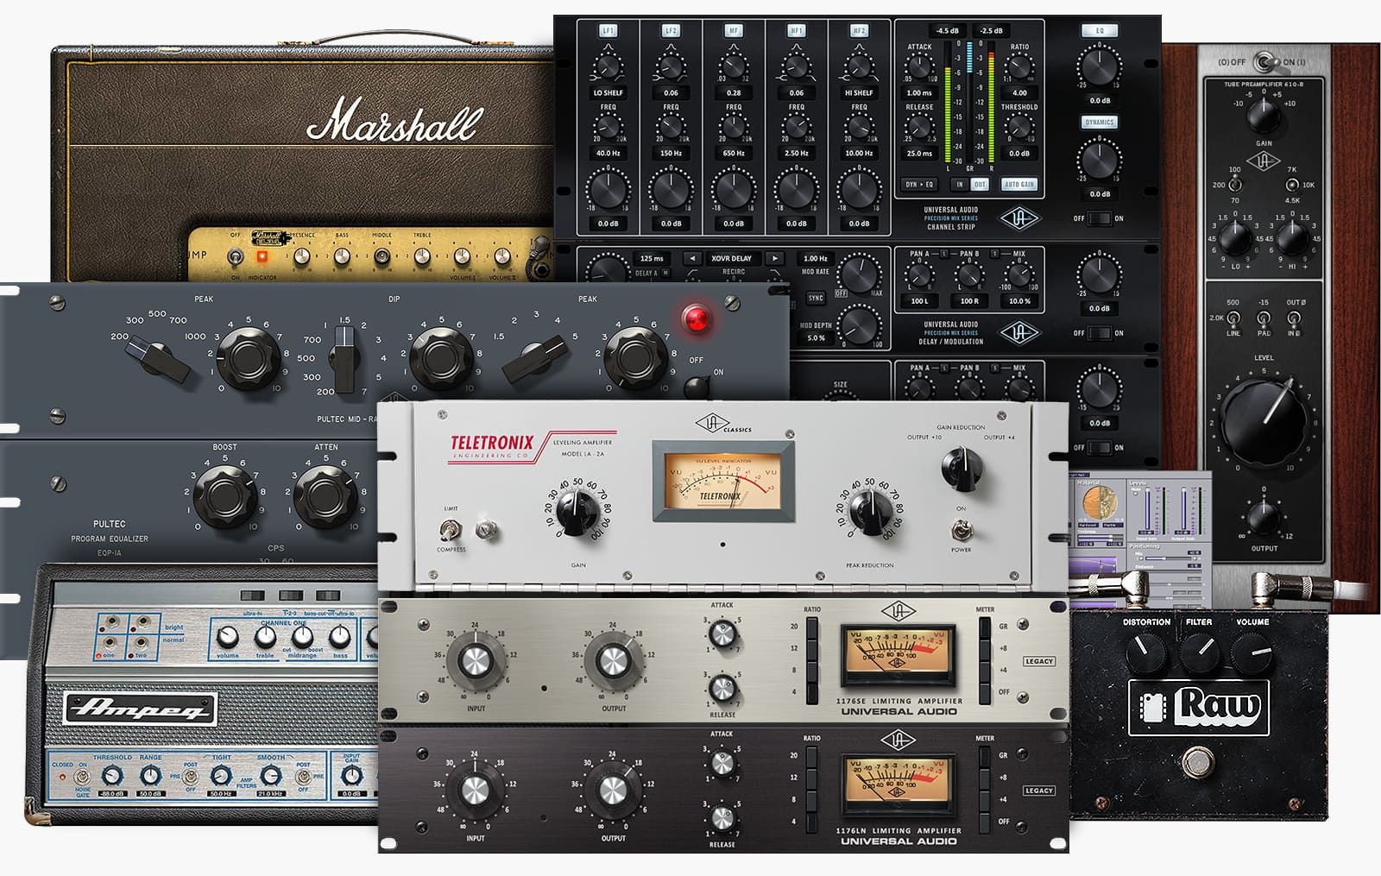Select the GR meter button on 1176SE
1381x876 pixels.
(985, 627)
